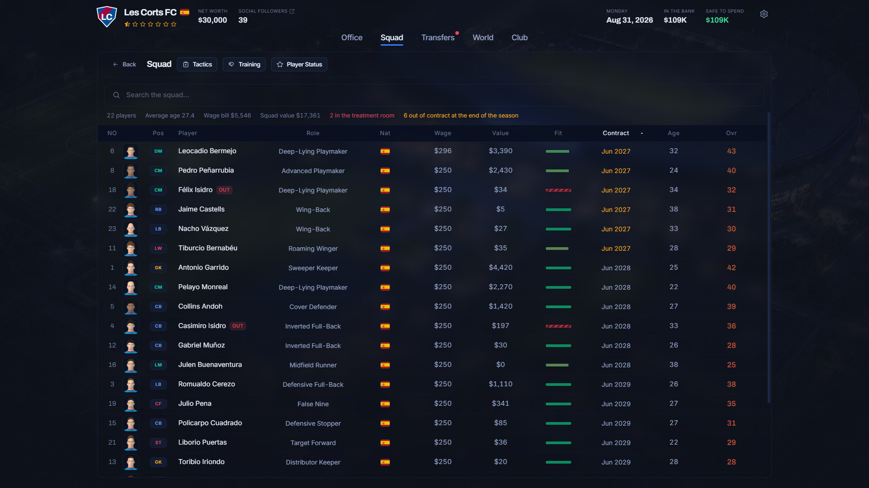Click Liborio Puertas' ST position badge
The height and width of the screenshot is (488, 869).
pos(158,443)
